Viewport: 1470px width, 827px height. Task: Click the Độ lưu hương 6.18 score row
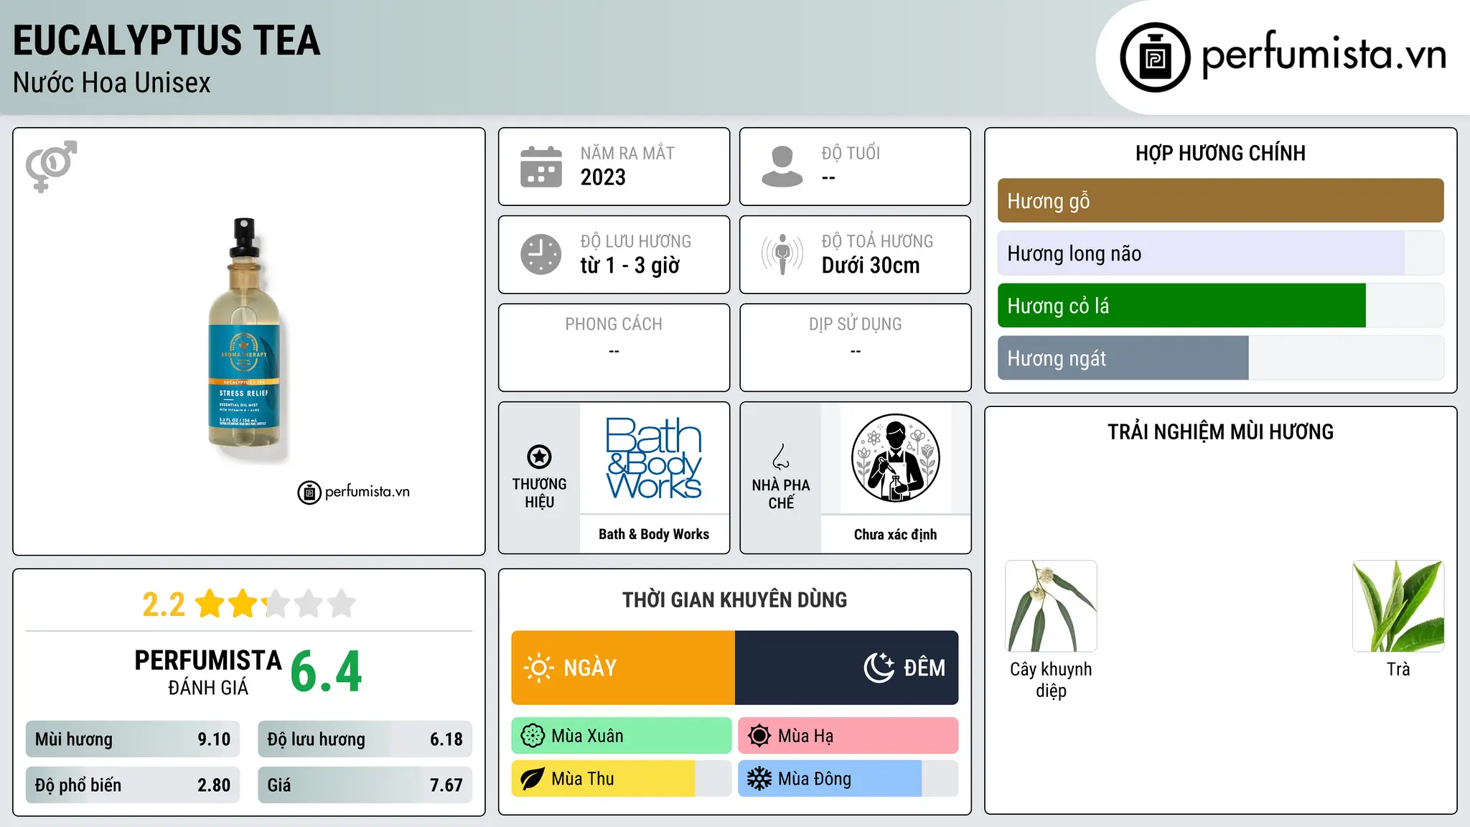365,739
